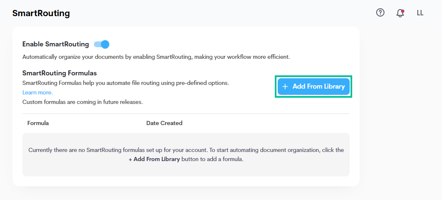Click the 'Custom formulas are coming' note

83,102
